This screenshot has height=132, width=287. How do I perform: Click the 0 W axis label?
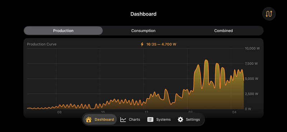click(248, 109)
